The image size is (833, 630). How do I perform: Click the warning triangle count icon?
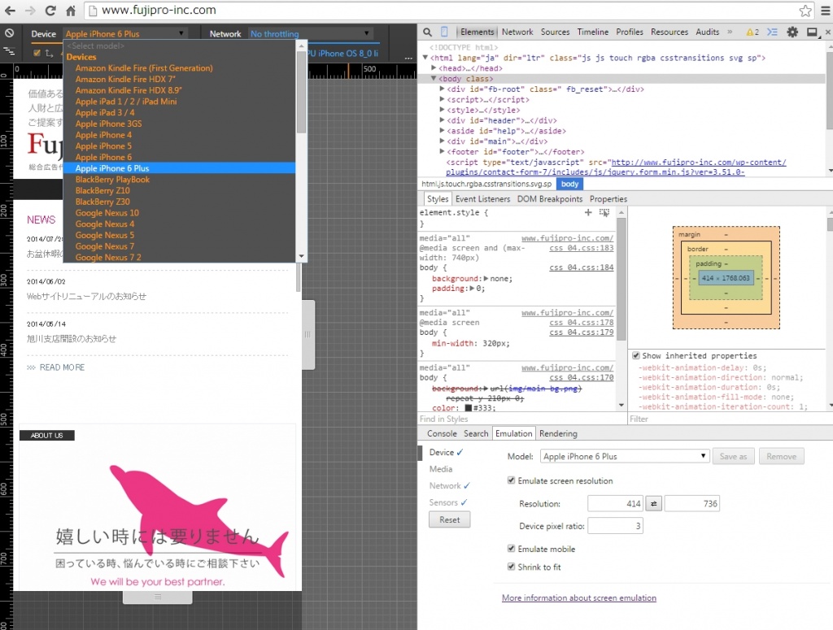(752, 33)
